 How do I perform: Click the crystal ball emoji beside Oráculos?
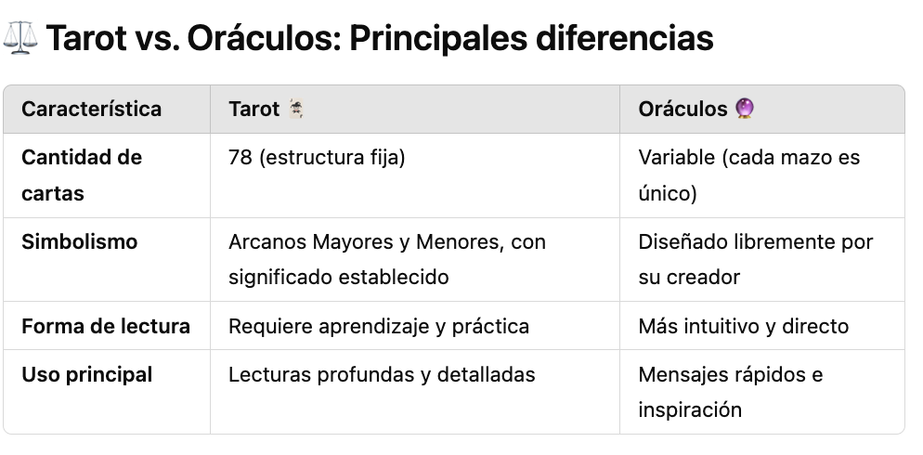745,109
